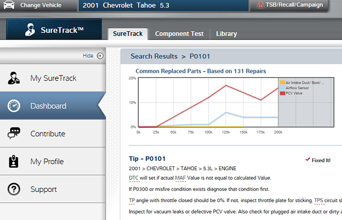This screenshot has height=220, width=342.
Task: Open the Change Vehicle button
Action: tap(39, 5)
